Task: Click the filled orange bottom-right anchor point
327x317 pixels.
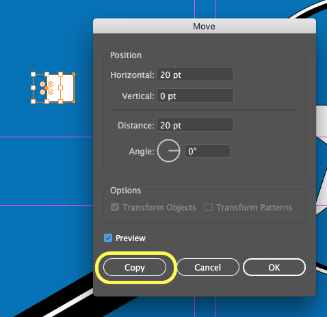Action: [73, 101]
